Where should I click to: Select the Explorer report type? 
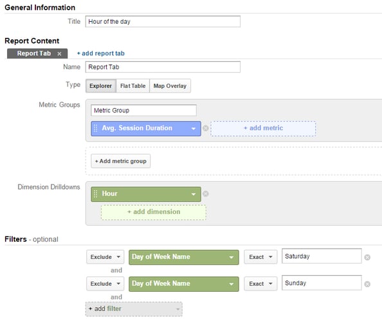(x=100, y=86)
